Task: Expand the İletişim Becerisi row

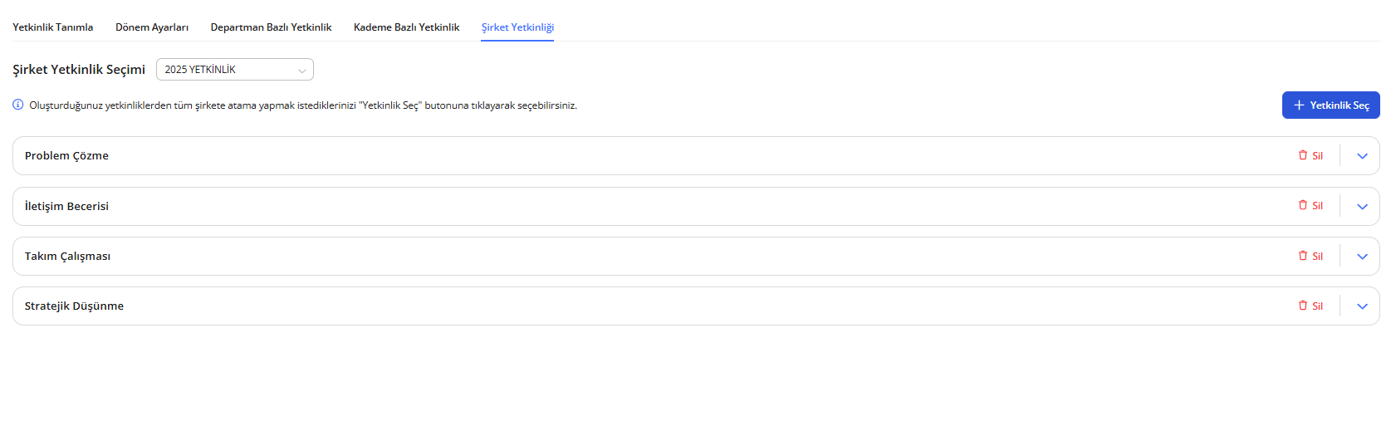Action: pos(1362,207)
